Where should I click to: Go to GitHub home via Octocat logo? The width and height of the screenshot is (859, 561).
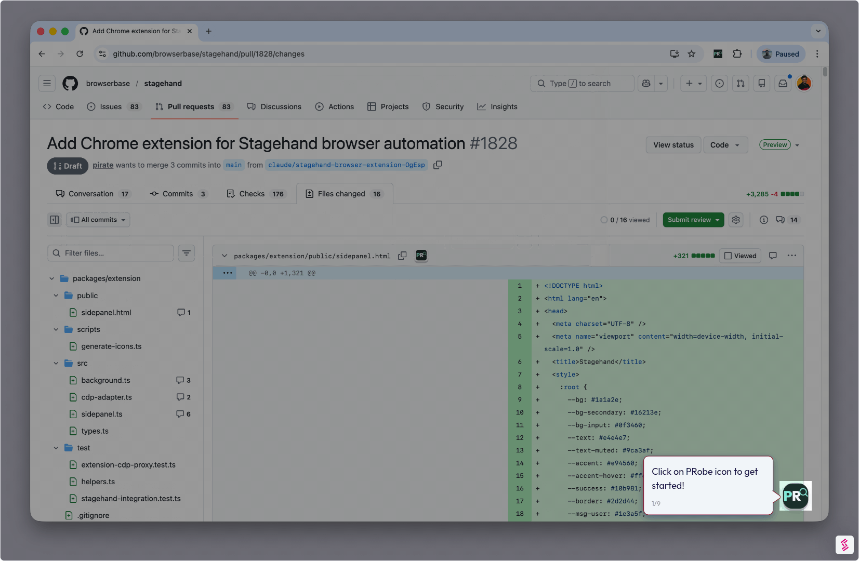coord(70,83)
